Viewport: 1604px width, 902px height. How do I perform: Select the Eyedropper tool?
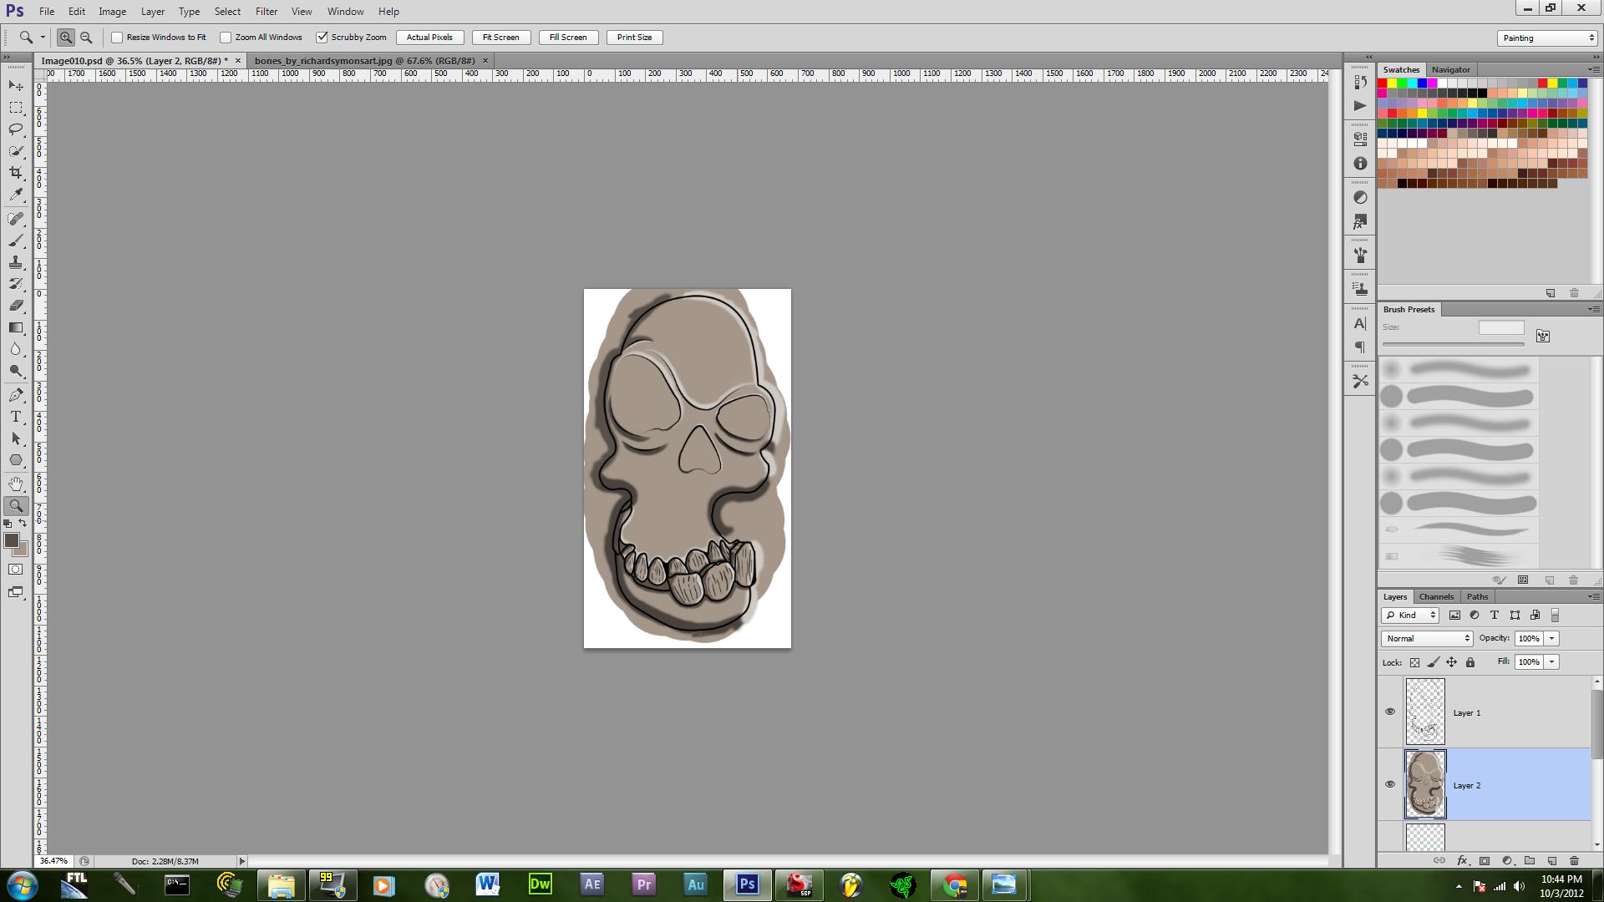(16, 195)
